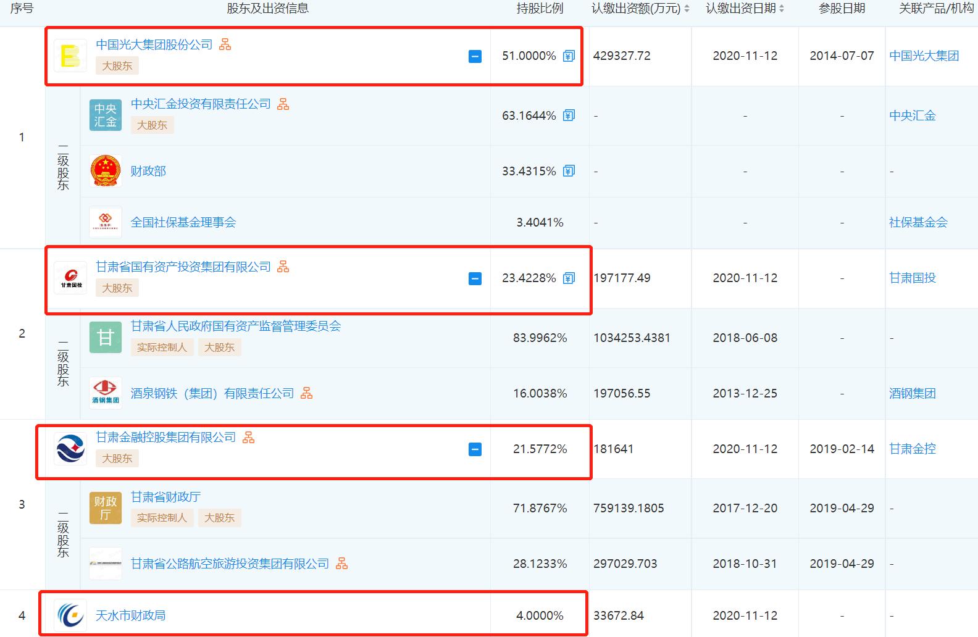Open 甘肃金融控股集团有限公司 company link
The image size is (978, 637).
pos(166,438)
